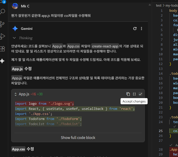This screenshot has height=157, width=178.
Task: Click the -16 deletions count
Action: [x=33, y=94]
